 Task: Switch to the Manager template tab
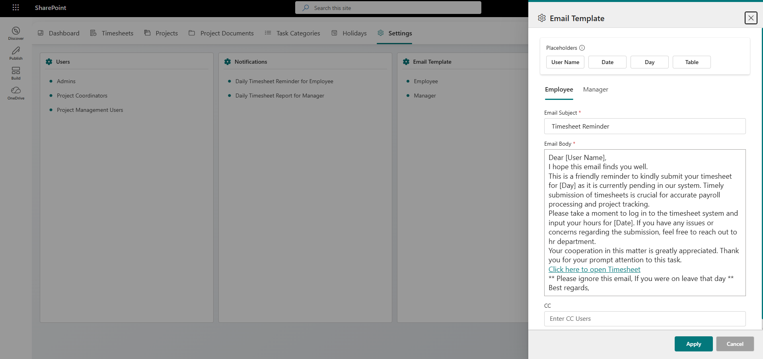point(596,90)
